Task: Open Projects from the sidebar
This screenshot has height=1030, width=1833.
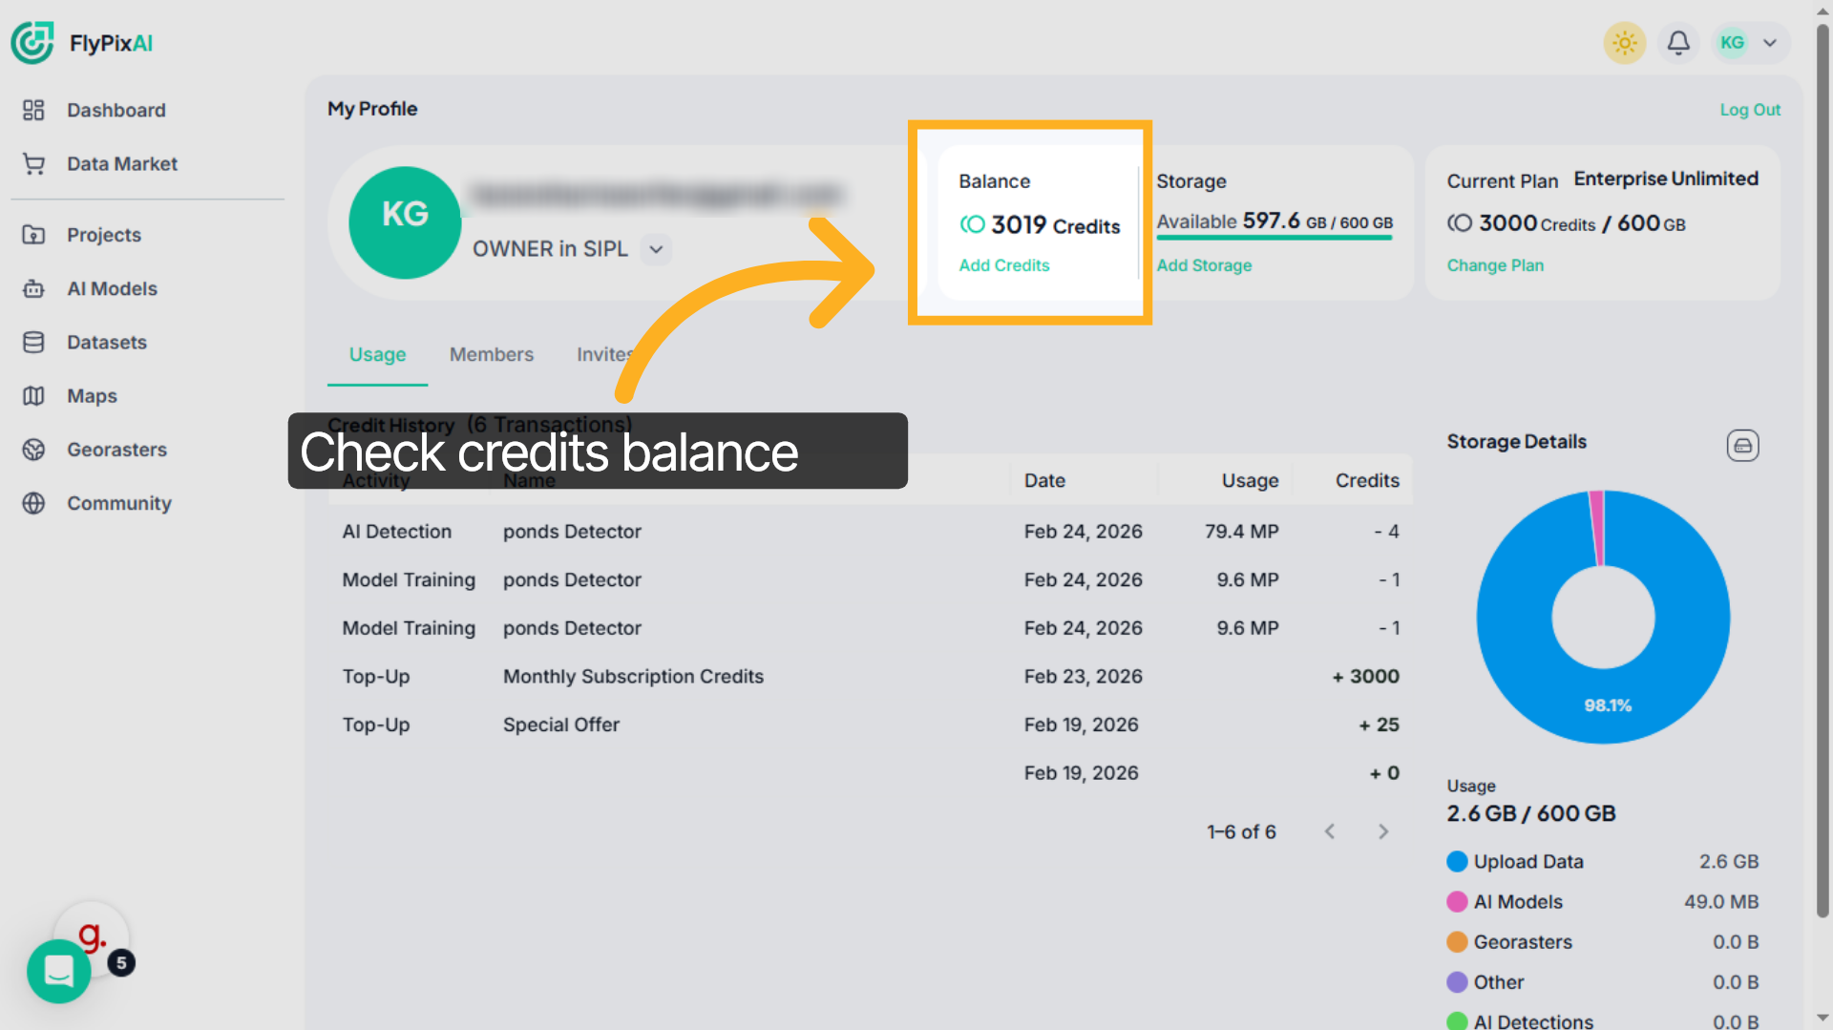Action: [103, 235]
